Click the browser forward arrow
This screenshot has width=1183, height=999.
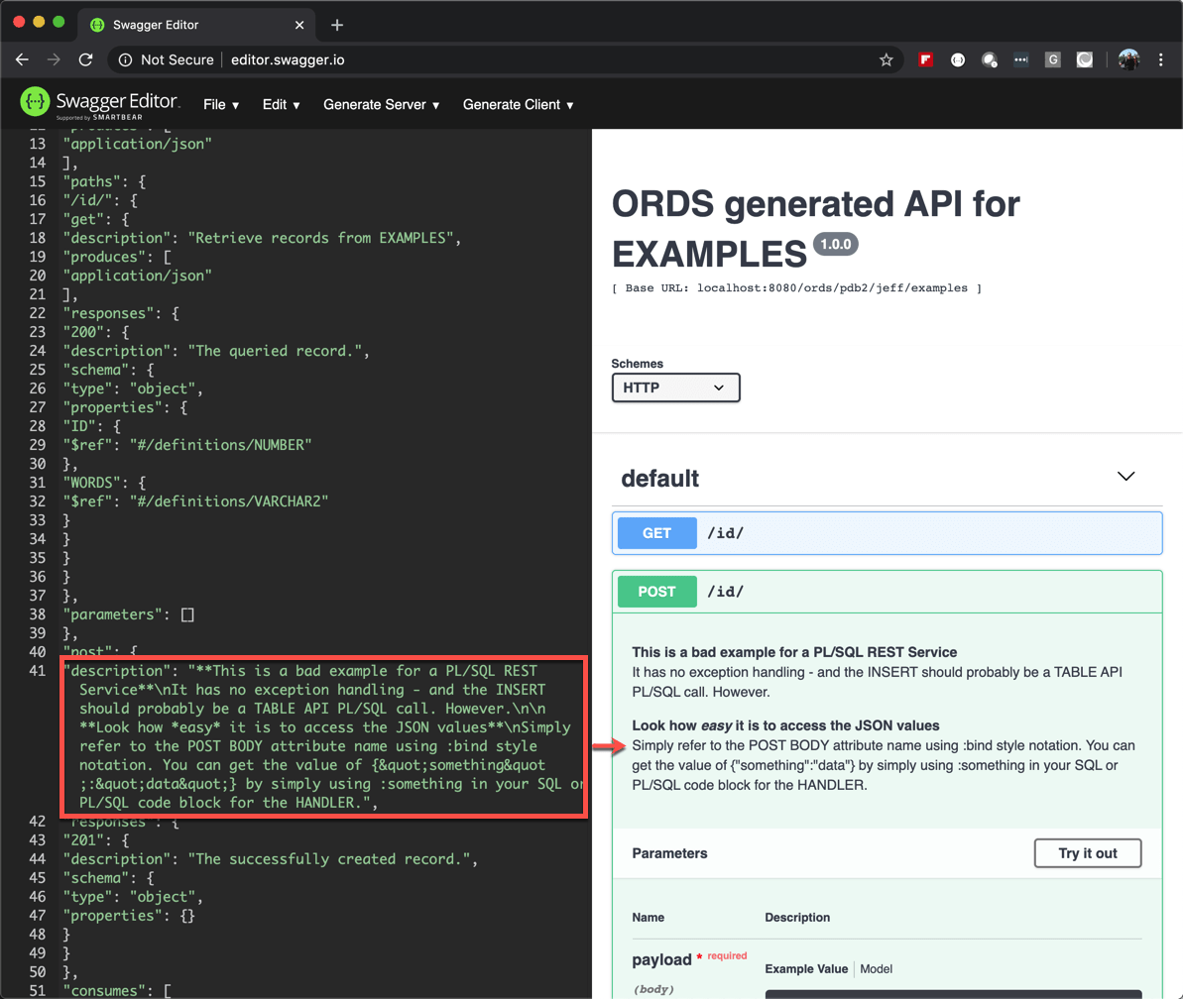pos(54,59)
